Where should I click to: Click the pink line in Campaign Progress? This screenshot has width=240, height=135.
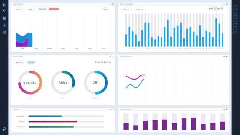tap(135, 77)
